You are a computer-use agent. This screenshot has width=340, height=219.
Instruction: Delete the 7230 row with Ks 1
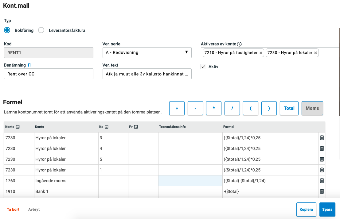[322, 170]
